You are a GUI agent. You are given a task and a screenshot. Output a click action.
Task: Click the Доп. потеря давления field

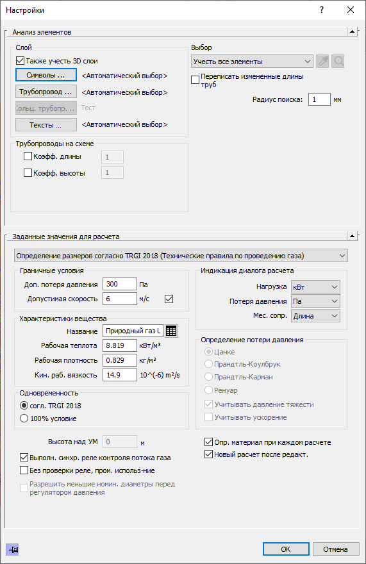(119, 284)
